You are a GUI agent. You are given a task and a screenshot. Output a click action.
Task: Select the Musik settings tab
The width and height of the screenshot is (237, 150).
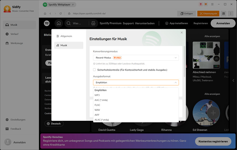[69, 45]
